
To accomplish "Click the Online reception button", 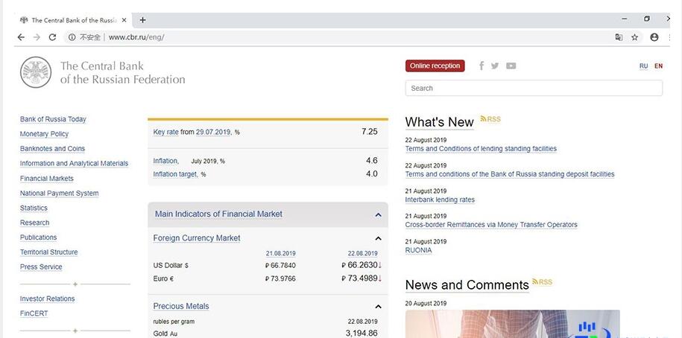I will coord(435,66).
